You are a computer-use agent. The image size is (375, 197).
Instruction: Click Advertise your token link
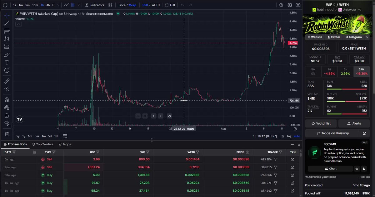click(x=320, y=177)
